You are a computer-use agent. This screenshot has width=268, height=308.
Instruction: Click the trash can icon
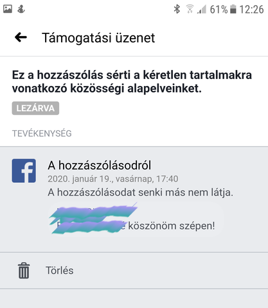coord(24,271)
